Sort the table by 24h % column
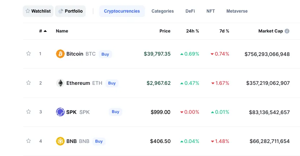This screenshot has height=156, width=300. point(193,31)
